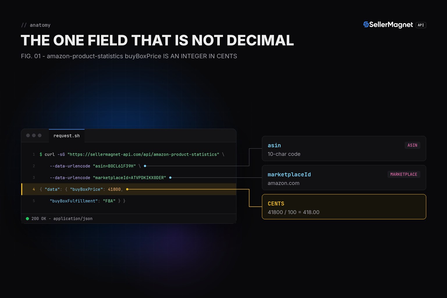
Task: Click the marketplaceId parameter name in card
Action: (x=289, y=174)
